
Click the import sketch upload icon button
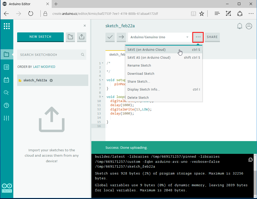[81, 37]
